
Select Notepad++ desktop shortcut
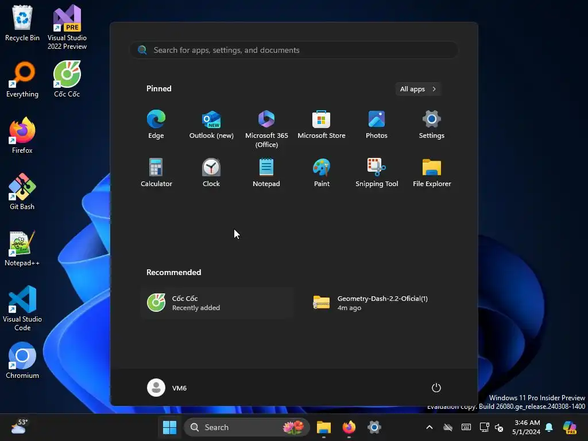(x=22, y=248)
